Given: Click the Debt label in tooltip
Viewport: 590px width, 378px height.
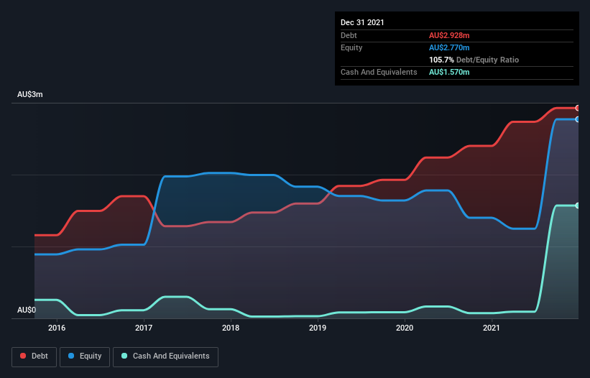Looking at the screenshot, I should tap(349, 35).
